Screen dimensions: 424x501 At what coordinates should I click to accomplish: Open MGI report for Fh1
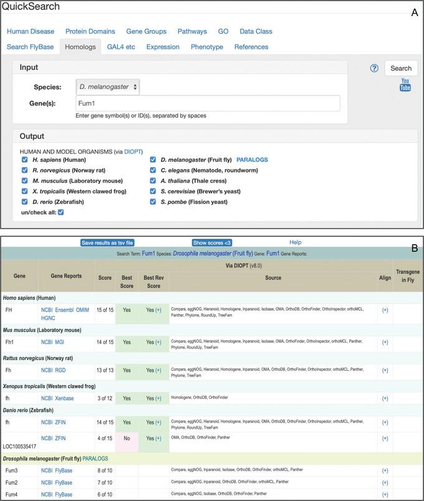click(x=59, y=342)
